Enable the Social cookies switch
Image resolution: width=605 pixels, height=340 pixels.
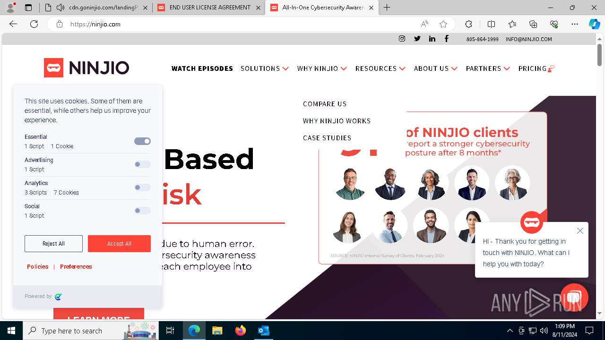(x=142, y=211)
